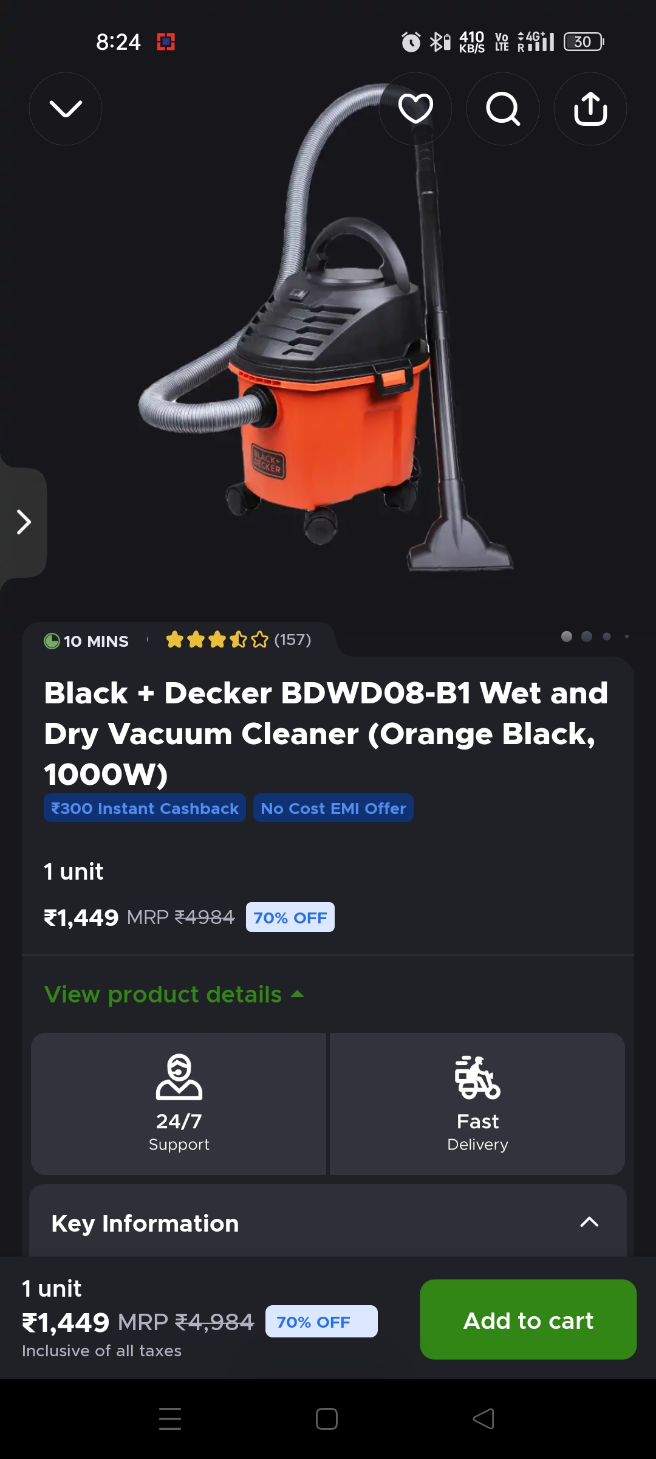Click the Add to cart button
Screen dimensions: 656x1459
coord(528,1319)
